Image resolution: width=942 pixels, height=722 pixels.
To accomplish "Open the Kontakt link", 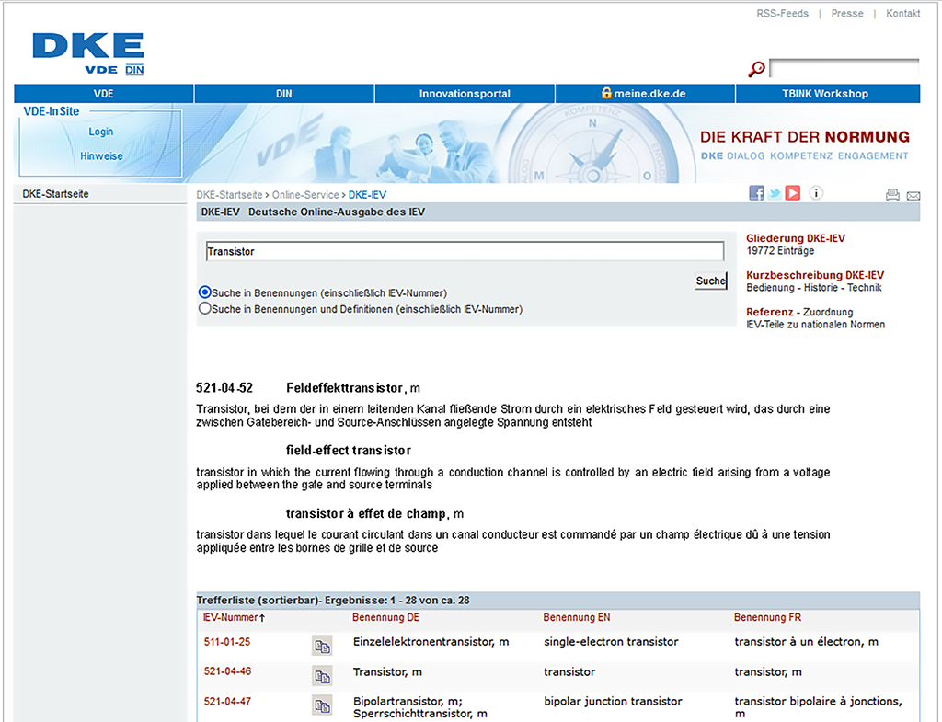I will pyautogui.click(x=903, y=13).
